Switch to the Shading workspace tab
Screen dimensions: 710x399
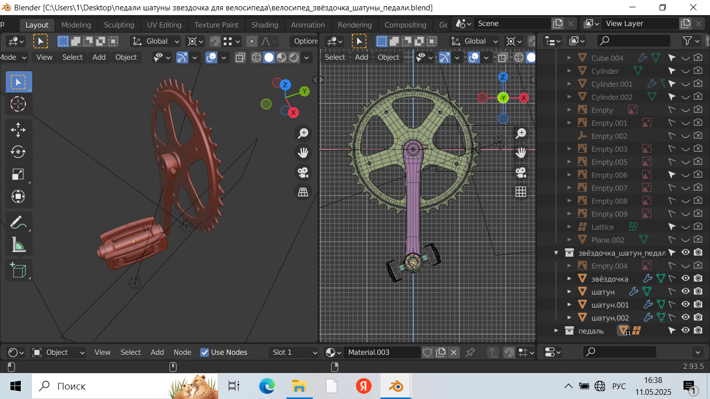(265, 25)
